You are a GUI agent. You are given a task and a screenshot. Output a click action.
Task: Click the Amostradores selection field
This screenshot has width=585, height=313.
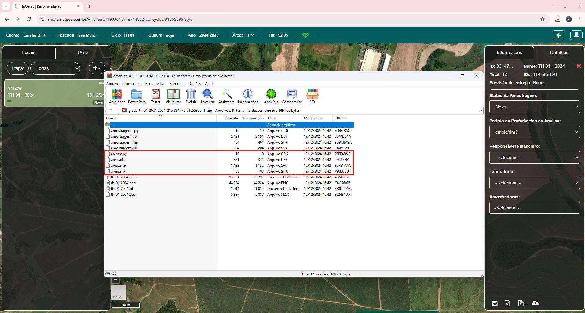coord(534,208)
